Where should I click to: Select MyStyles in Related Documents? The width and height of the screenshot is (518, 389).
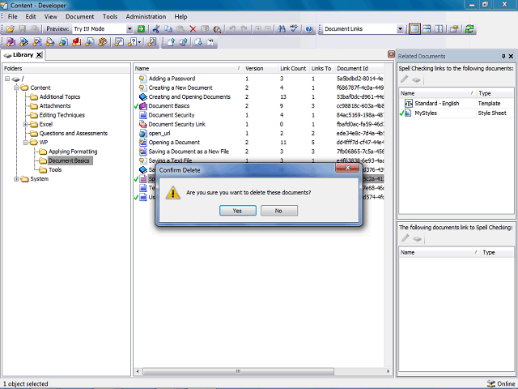456,113
